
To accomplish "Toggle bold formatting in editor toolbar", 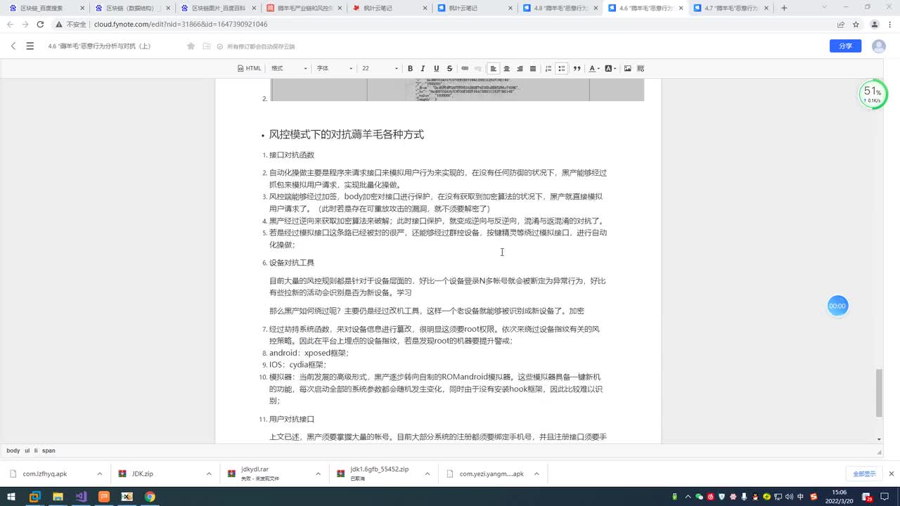I will click(410, 68).
